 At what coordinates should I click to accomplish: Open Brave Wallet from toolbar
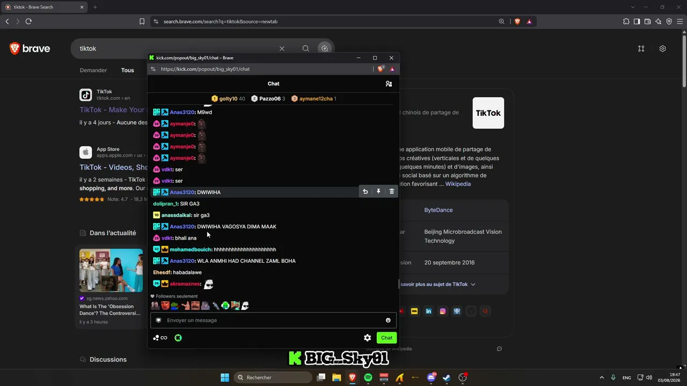coord(647,21)
